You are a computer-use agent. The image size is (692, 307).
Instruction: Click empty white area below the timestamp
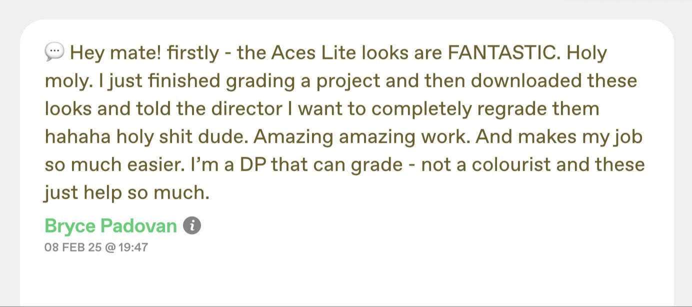click(x=345, y=280)
